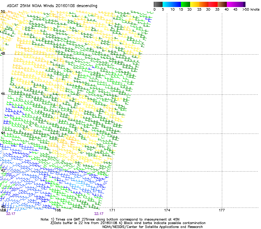
Task: Click the latitude label '48'
Action: click(3, 54)
